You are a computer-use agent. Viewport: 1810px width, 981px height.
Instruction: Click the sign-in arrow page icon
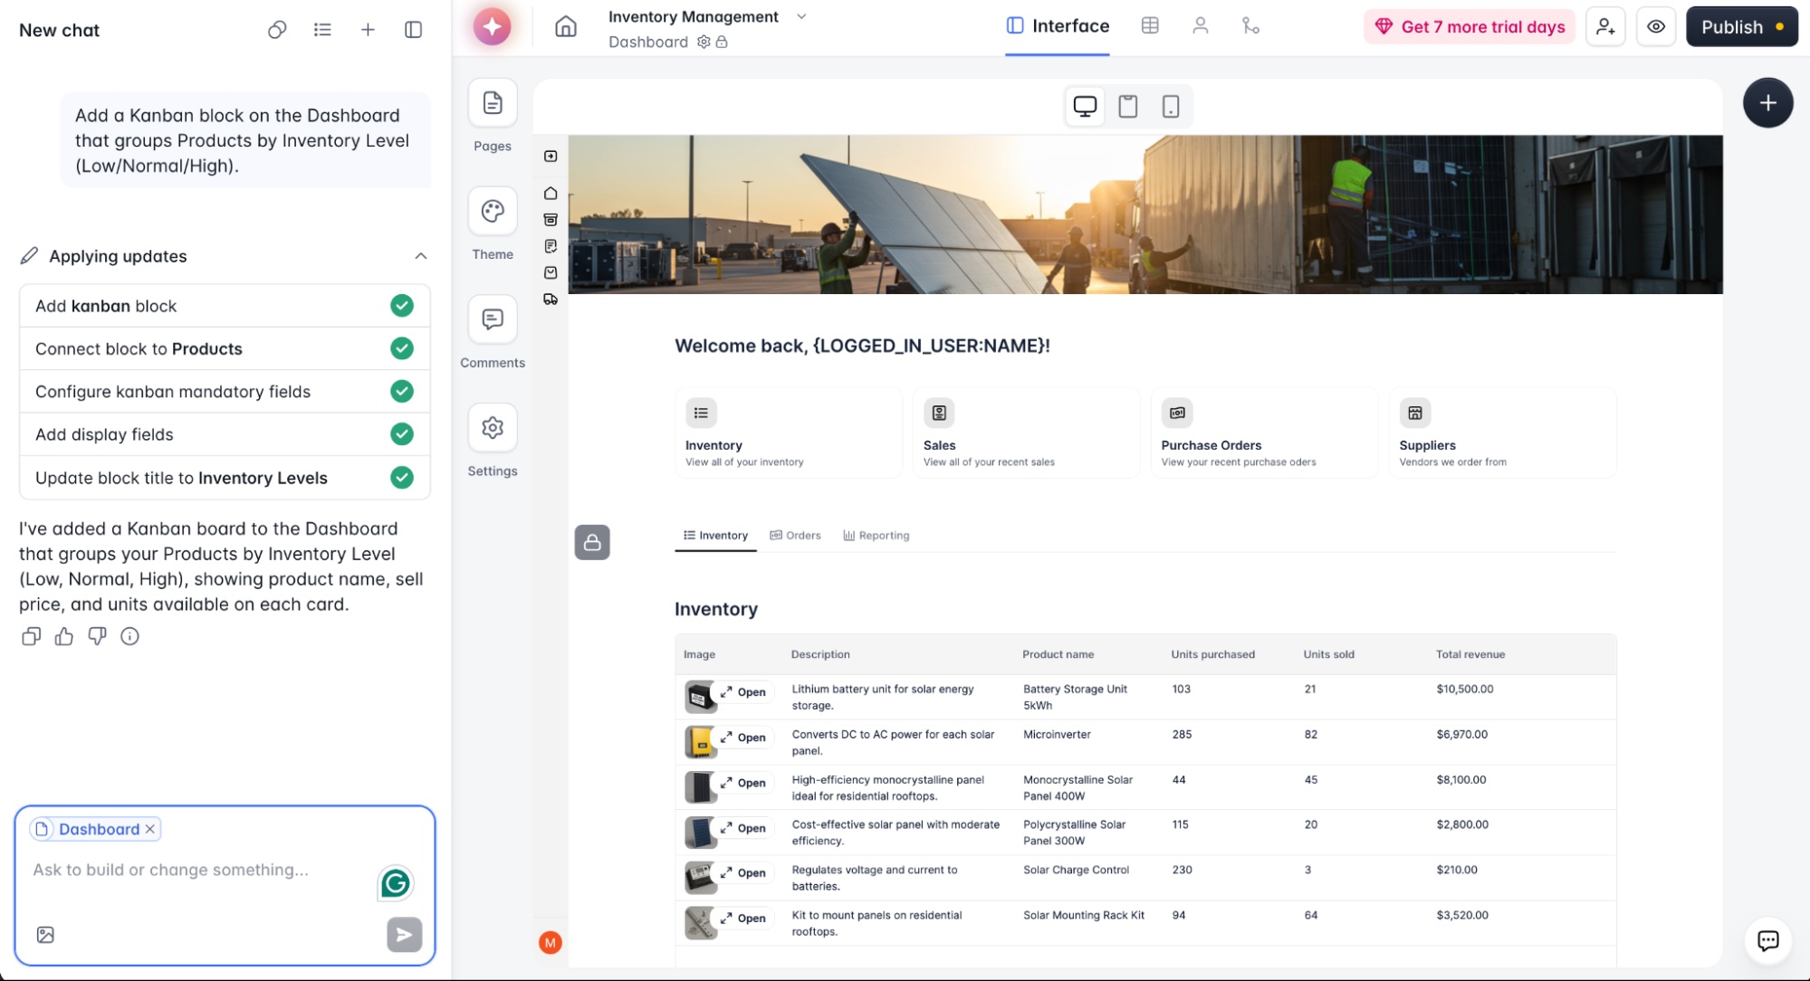click(551, 157)
